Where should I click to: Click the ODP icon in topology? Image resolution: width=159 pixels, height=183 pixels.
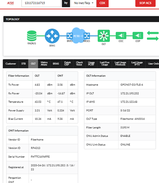pyautogui.click(x=138, y=36)
